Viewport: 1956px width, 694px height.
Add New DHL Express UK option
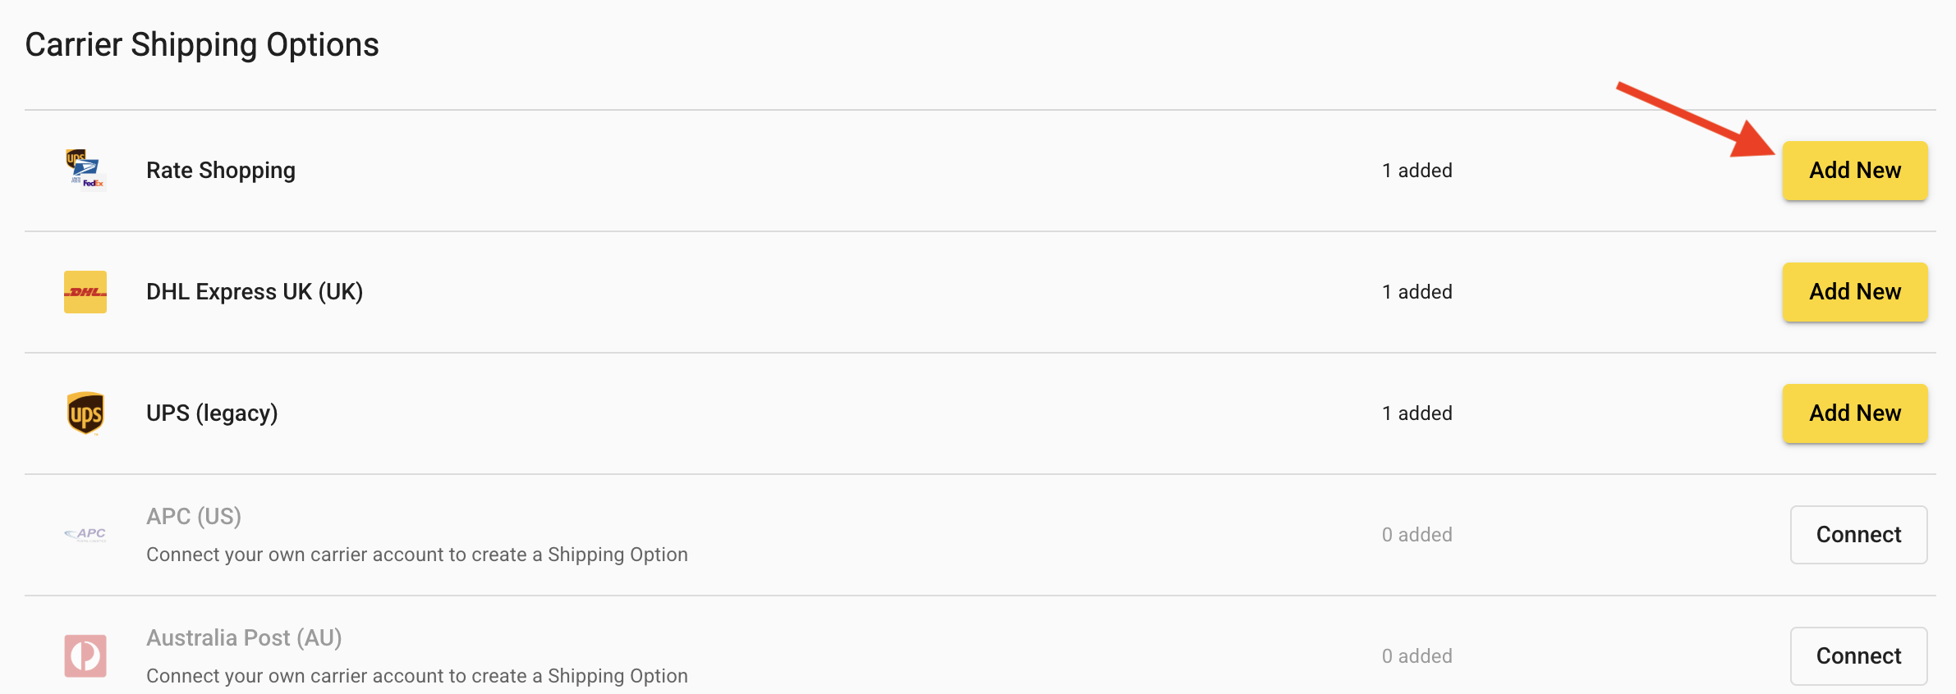1855,292
